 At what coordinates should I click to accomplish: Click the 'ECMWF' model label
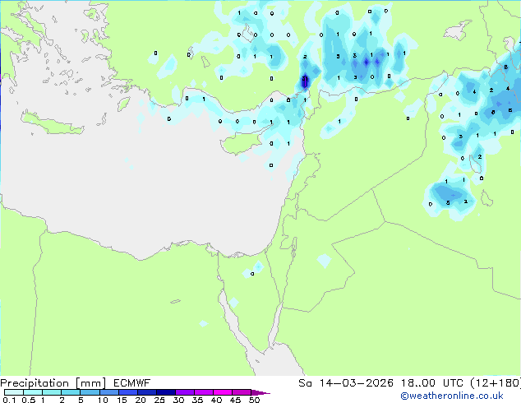point(132,382)
